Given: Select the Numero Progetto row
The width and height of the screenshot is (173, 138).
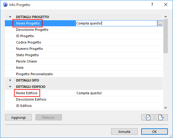Looking at the screenshot, I should 84,49.
